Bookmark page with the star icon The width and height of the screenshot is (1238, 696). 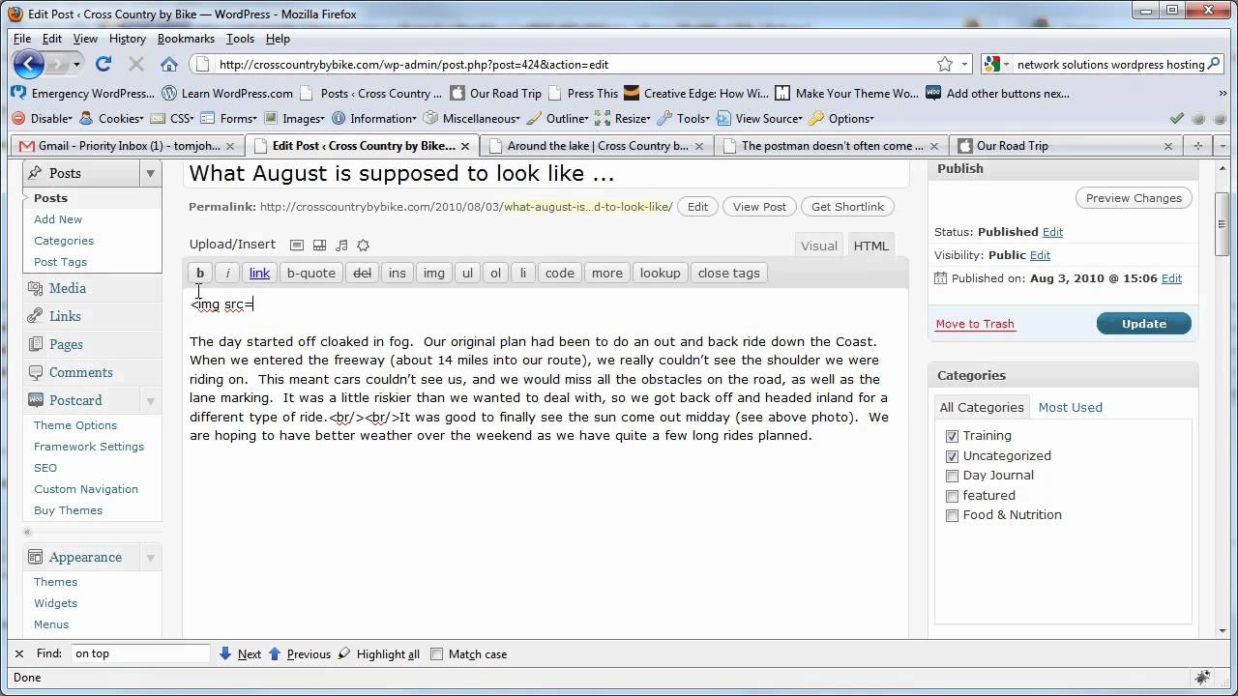pos(945,65)
